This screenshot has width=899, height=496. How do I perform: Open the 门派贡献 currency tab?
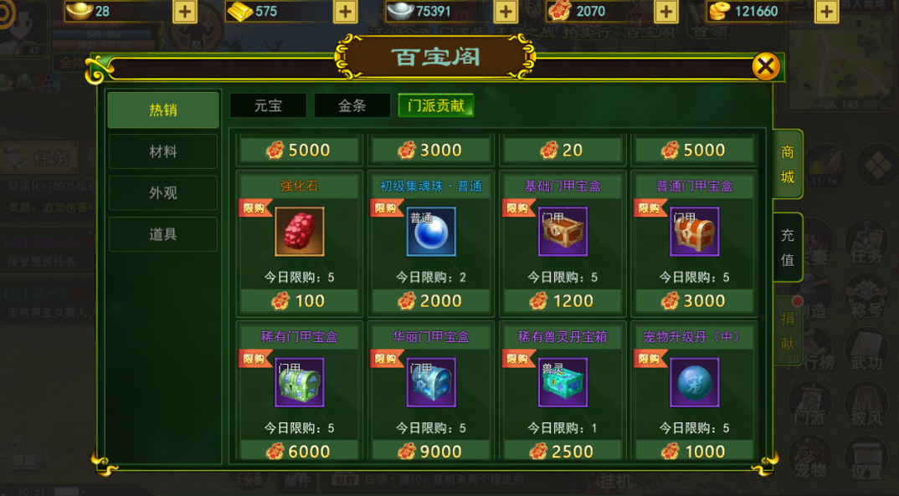point(436,105)
